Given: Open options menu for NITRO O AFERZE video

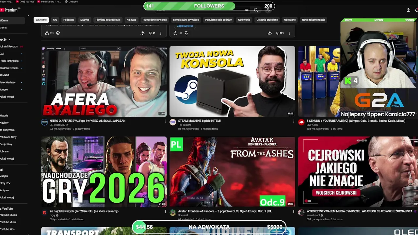Looking at the screenshot, I should pos(165,121).
